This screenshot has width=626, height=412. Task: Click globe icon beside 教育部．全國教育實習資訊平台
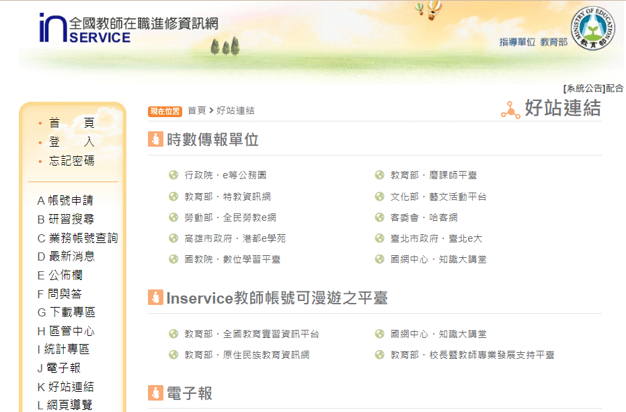pyautogui.click(x=173, y=334)
